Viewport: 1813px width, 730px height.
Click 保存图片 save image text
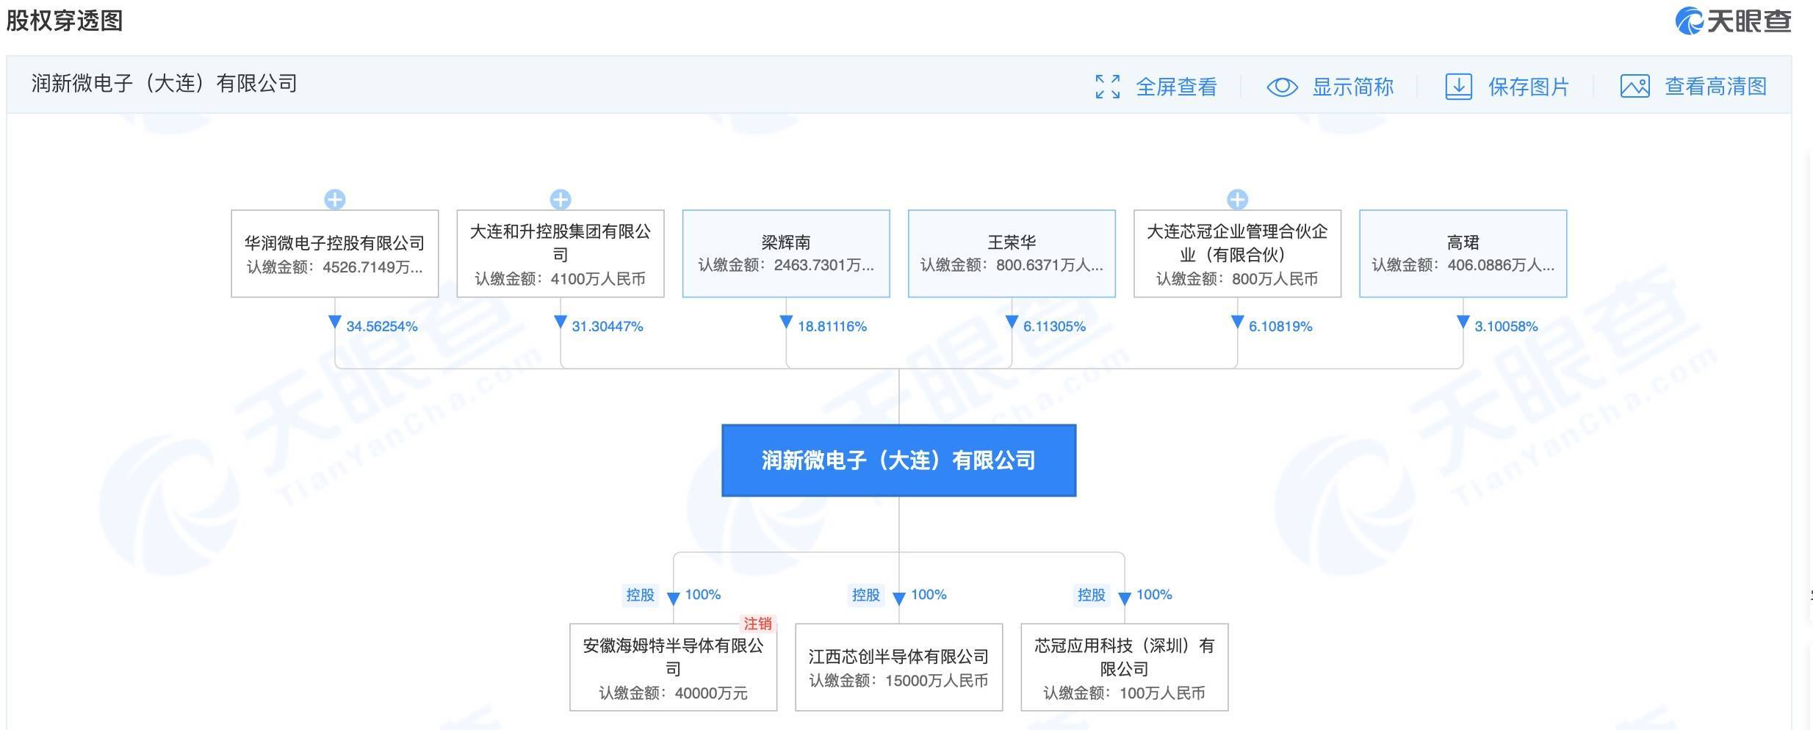coord(1529,87)
